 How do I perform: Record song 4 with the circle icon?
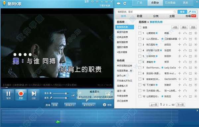(x=196, y=50)
